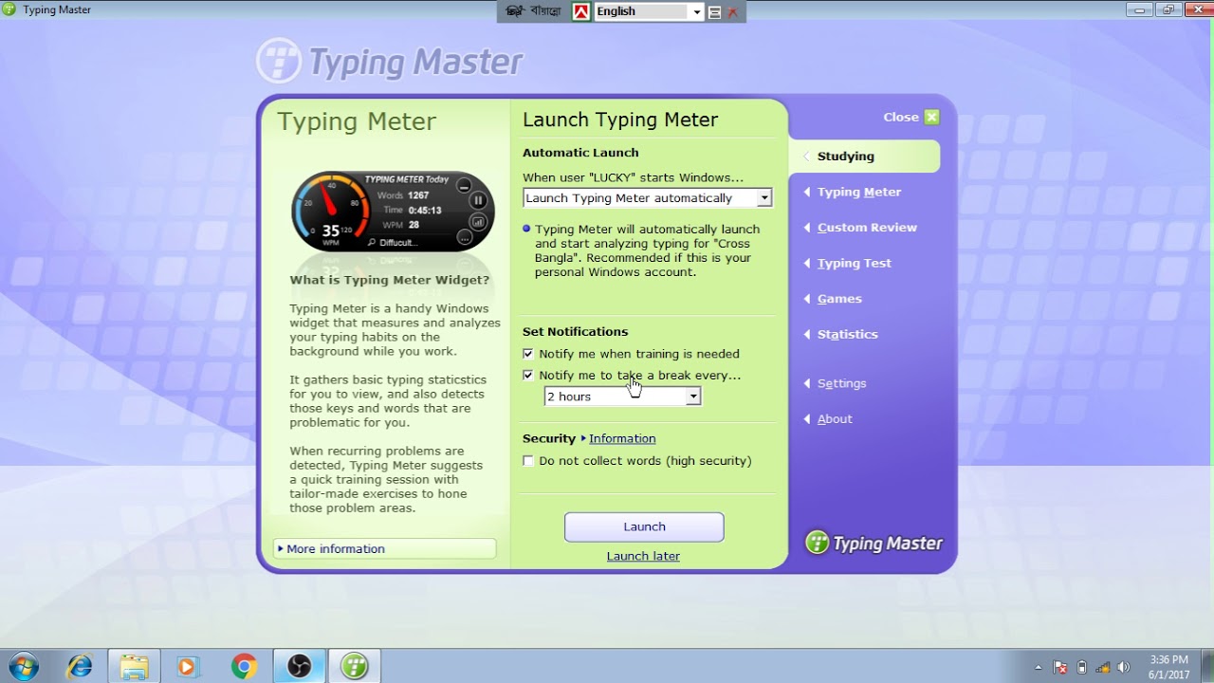Viewport: 1214px width, 683px height.
Task: Click the green Close X icon
Action: pyautogui.click(x=931, y=118)
